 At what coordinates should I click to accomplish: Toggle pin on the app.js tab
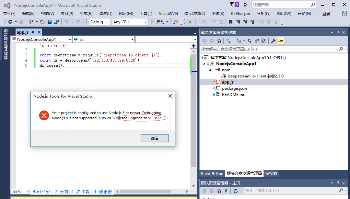point(33,32)
